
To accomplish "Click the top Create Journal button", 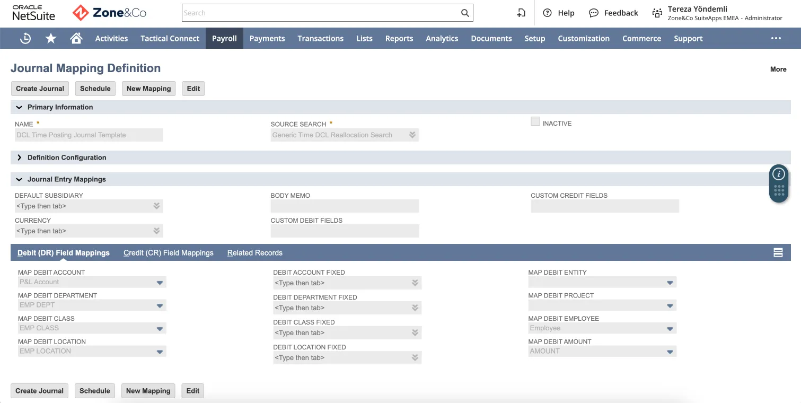I will [40, 89].
